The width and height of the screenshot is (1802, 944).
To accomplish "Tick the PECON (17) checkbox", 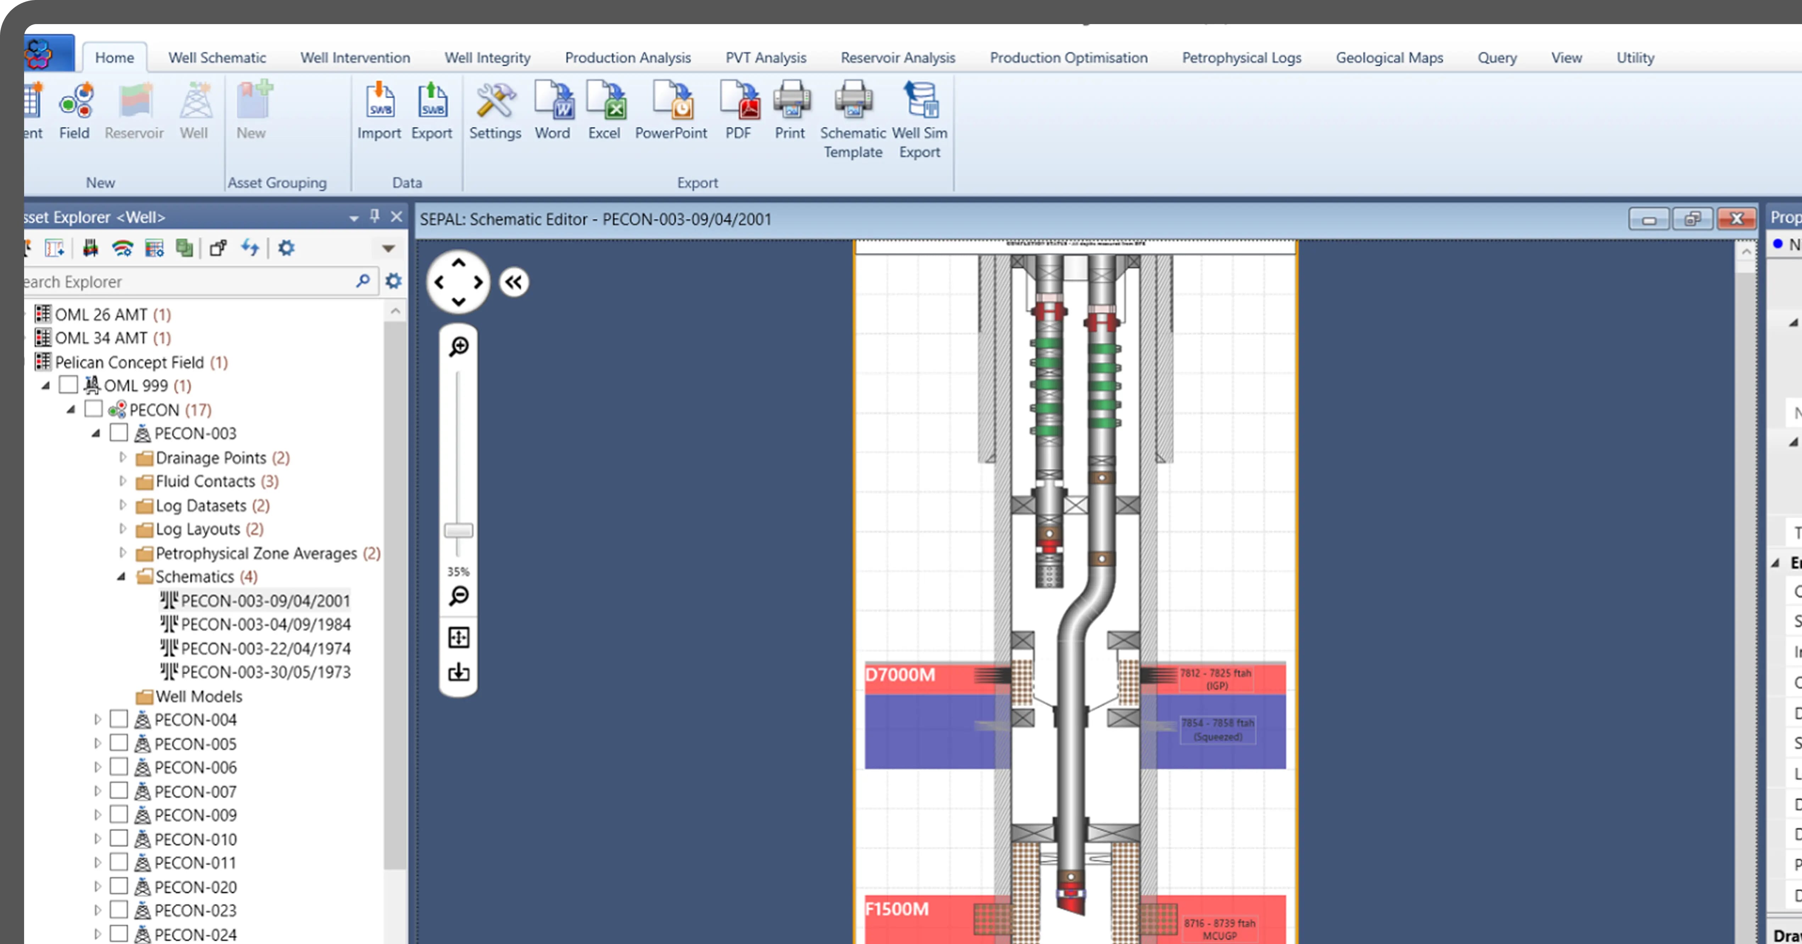I will (x=94, y=408).
